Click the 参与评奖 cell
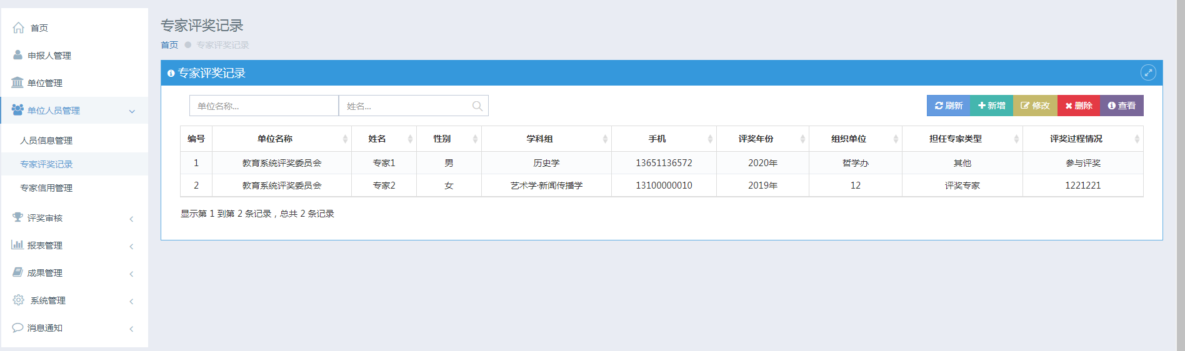 (x=1083, y=163)
